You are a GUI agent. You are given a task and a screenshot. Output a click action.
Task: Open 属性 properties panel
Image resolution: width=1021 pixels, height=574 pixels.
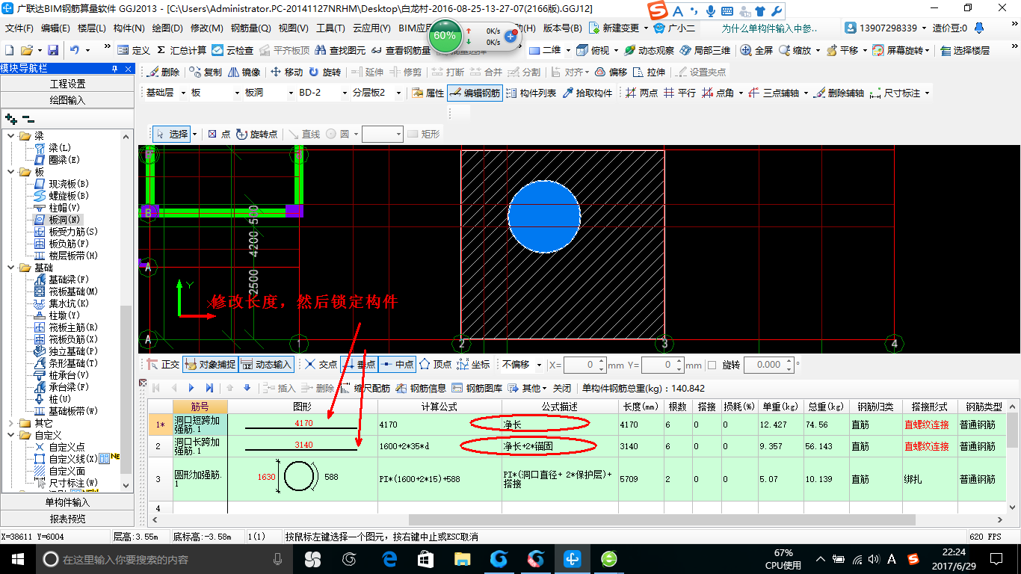(x=428, y=93)
